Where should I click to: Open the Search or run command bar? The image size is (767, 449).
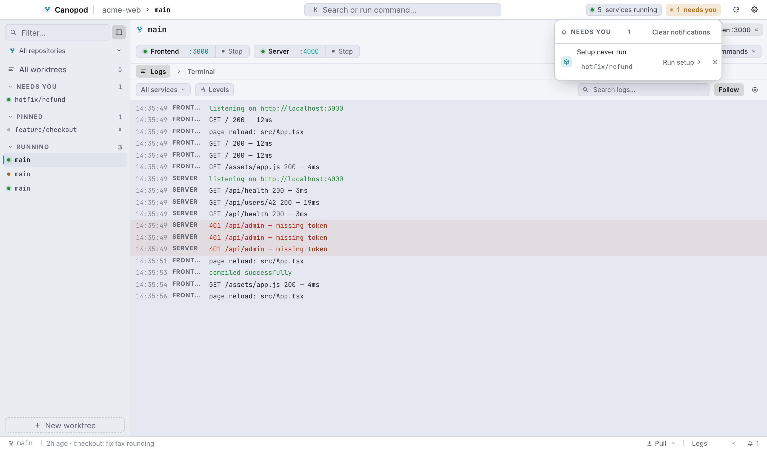(402, 10)
